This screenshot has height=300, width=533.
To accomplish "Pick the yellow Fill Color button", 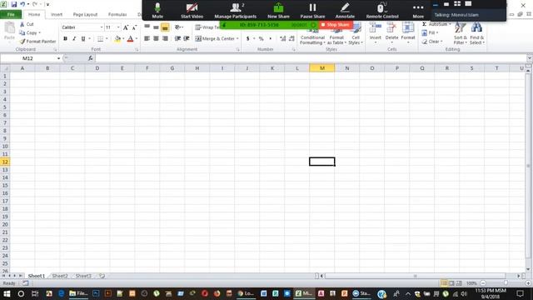I will [x=117, y=39].
